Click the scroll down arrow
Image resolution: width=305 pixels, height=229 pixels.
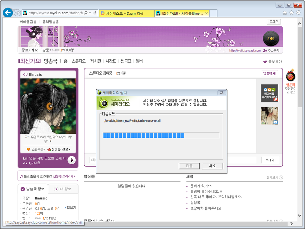point(300,216)
